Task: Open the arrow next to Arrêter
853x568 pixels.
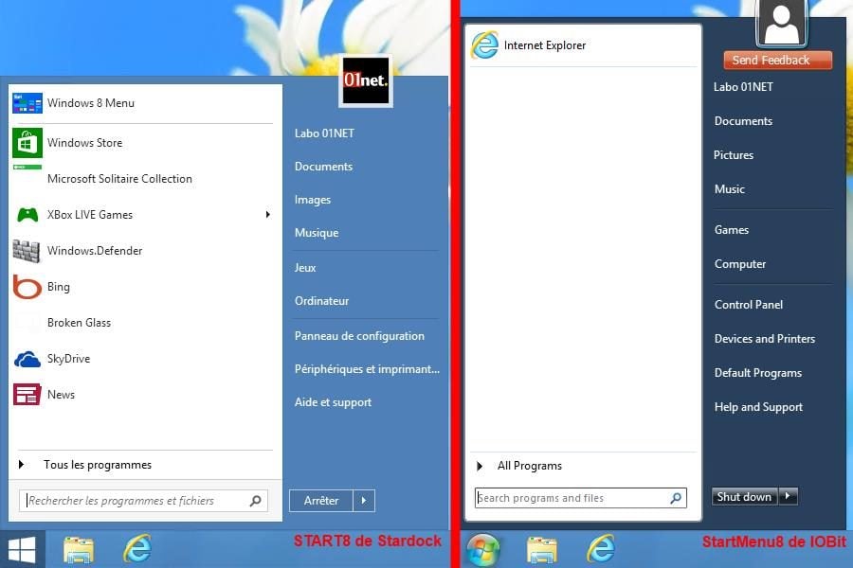Action: (x=364, y=501)
